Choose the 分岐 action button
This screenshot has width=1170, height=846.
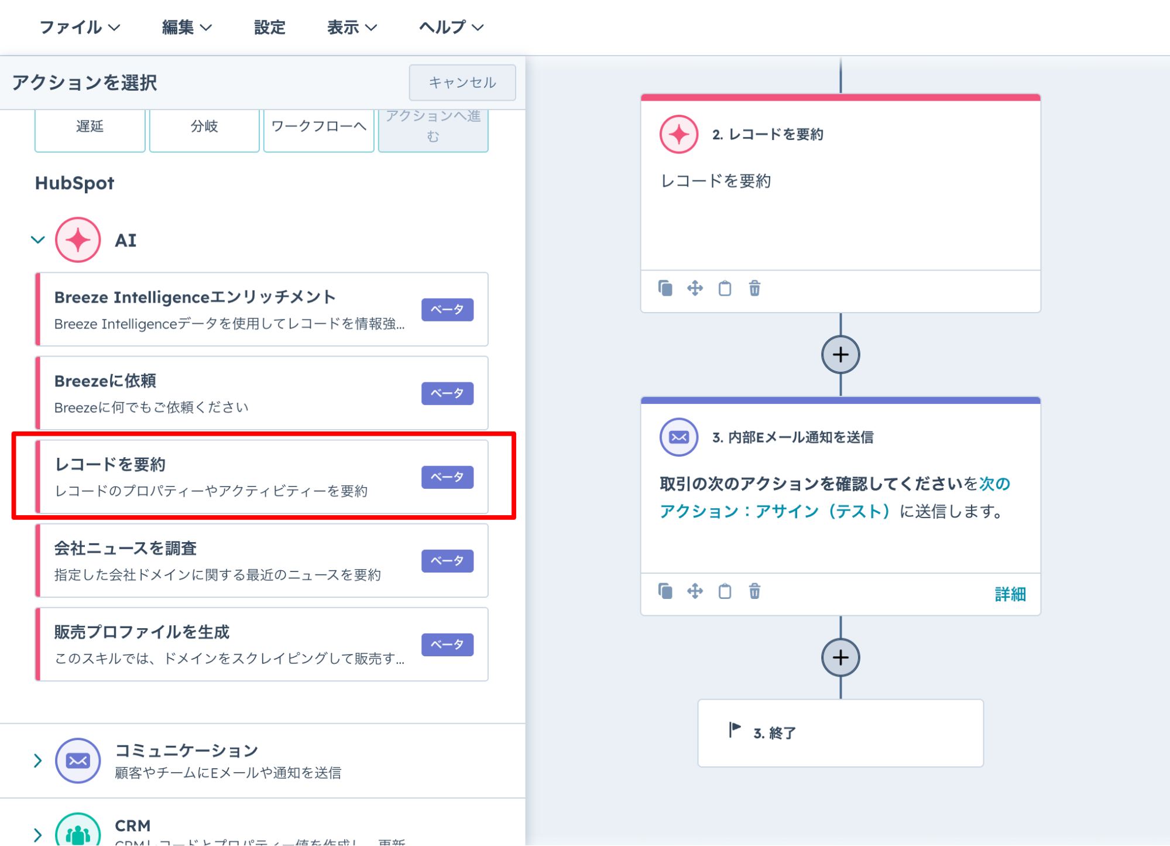click(x=204, y=130)
